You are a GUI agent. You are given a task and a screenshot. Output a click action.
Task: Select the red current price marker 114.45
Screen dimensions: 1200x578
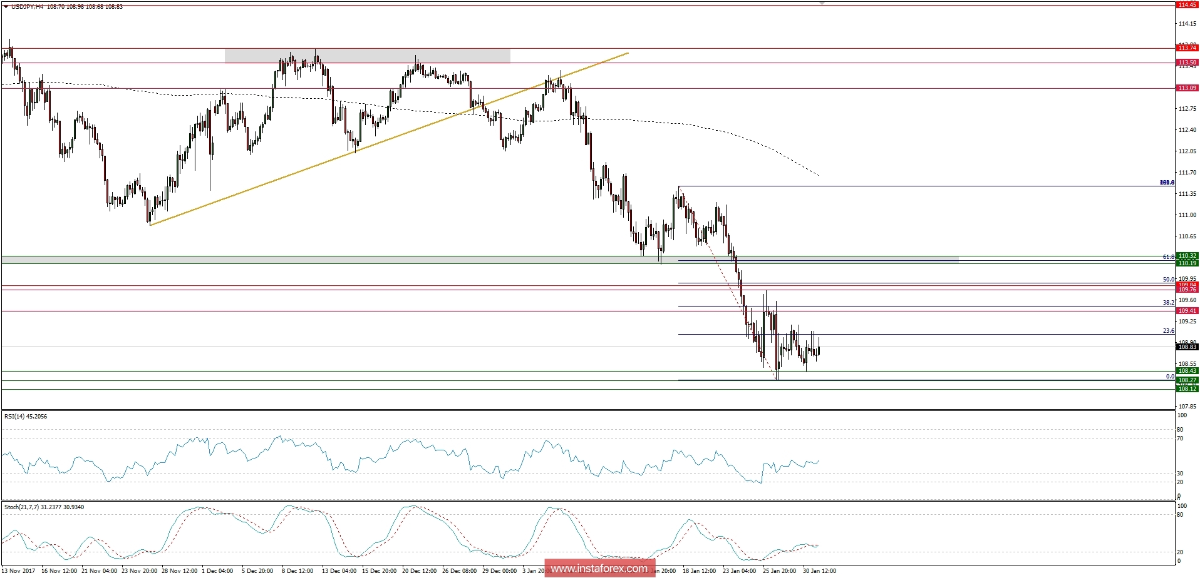coord(1187,6)
